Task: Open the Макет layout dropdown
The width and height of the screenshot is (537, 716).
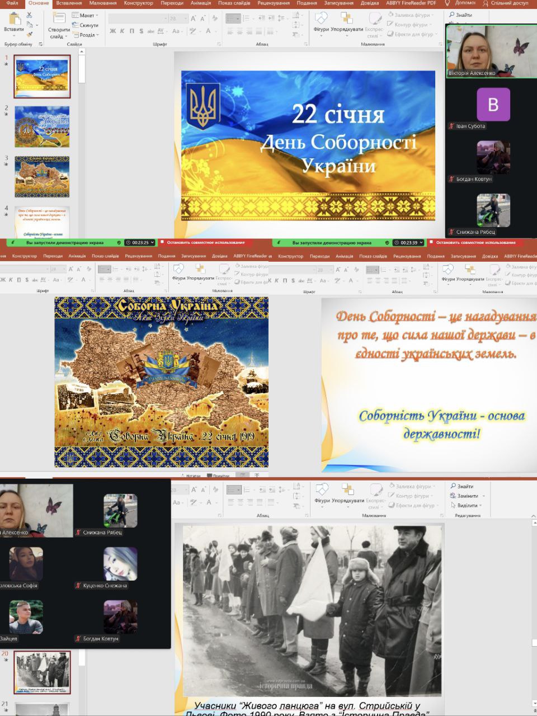Action: 86,16
